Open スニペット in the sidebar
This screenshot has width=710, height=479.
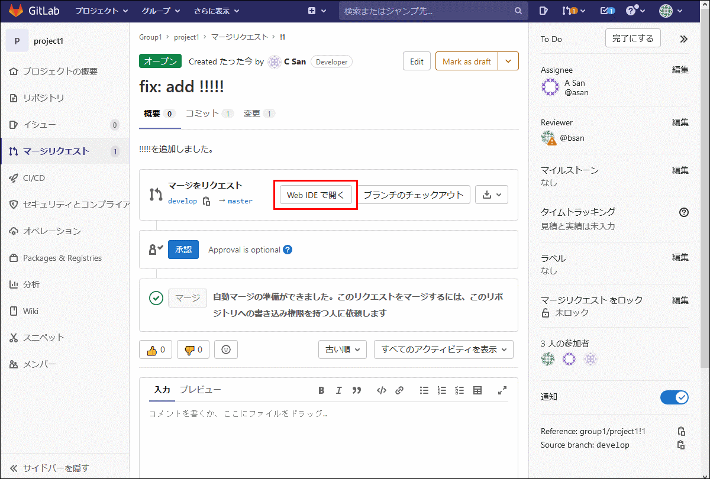pos(64,338)
